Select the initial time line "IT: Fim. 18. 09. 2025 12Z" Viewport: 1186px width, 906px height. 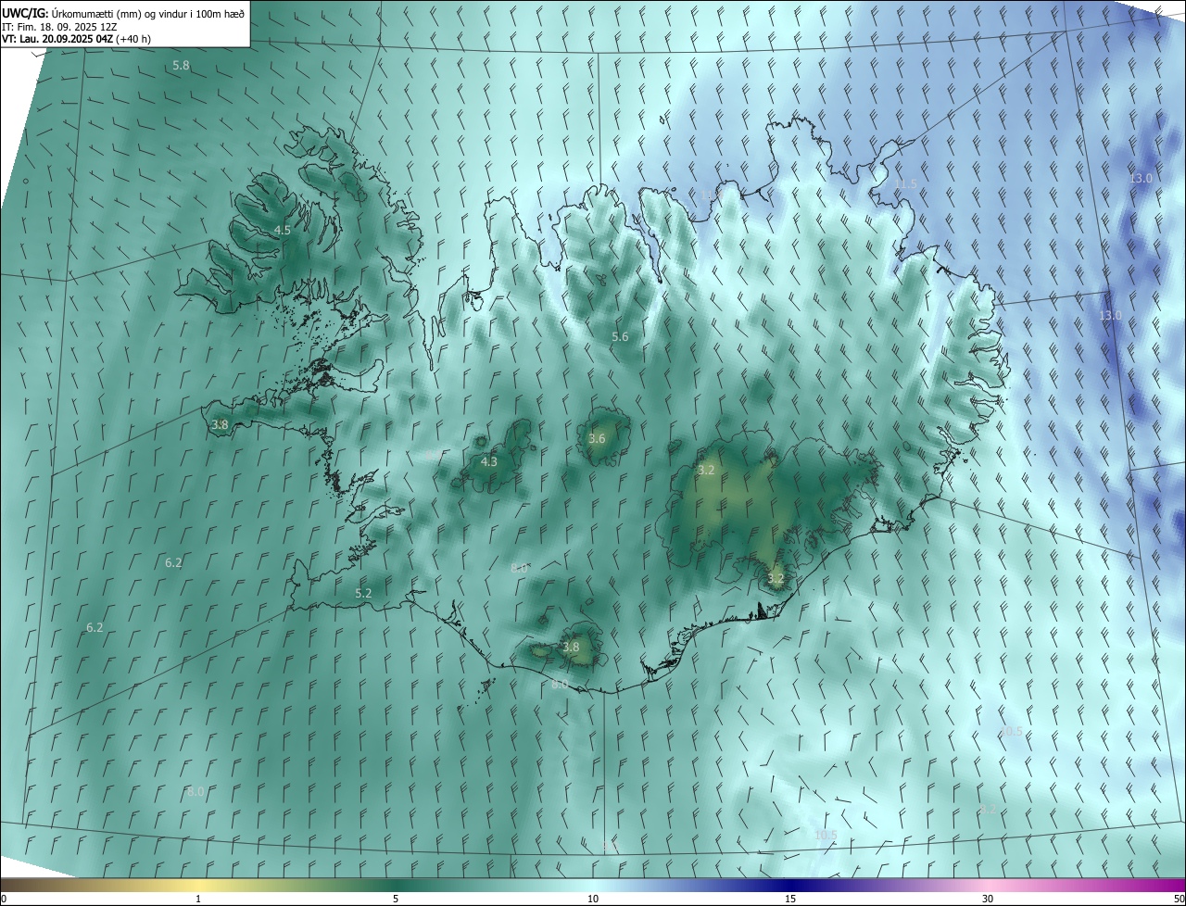point(59,26)
